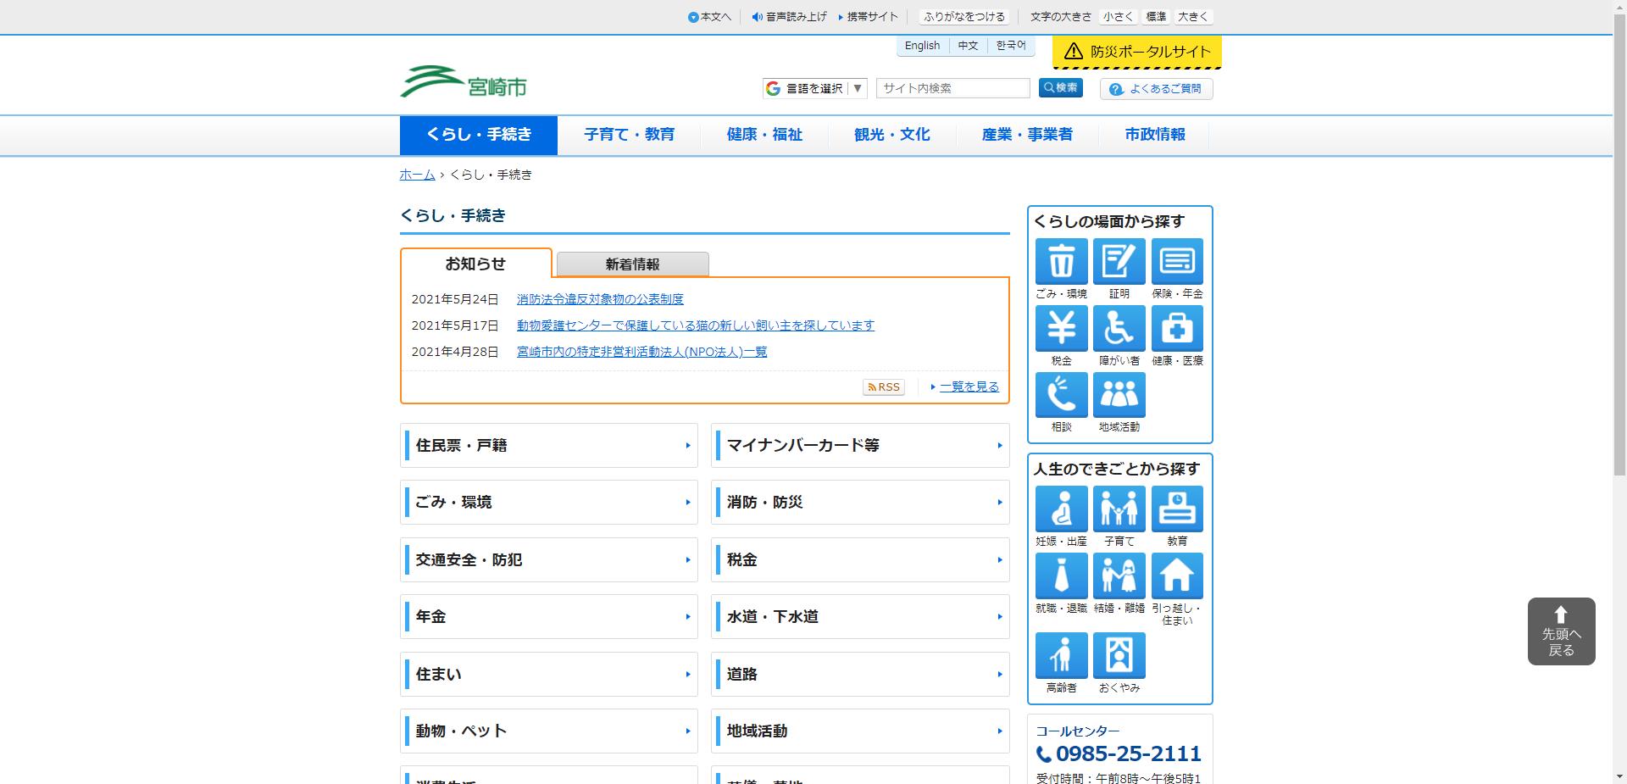1627x784 pixels.
Task: Expand the 水道・下水道 category
Action: tap(860, 617)
